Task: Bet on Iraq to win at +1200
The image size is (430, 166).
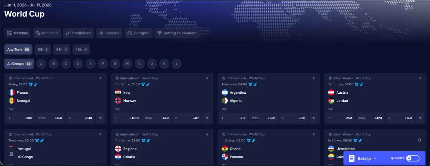Action: tap(127, 118)
